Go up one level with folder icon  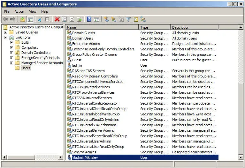[23, 19]
